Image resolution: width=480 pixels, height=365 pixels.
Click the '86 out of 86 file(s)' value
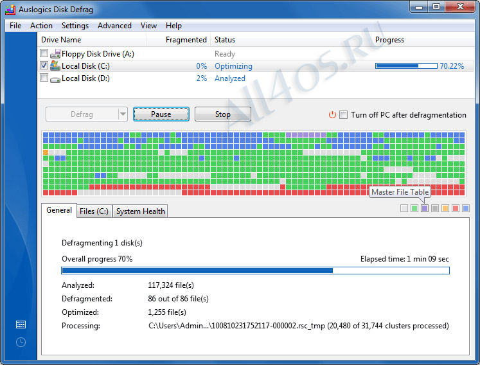click(178, 299)
